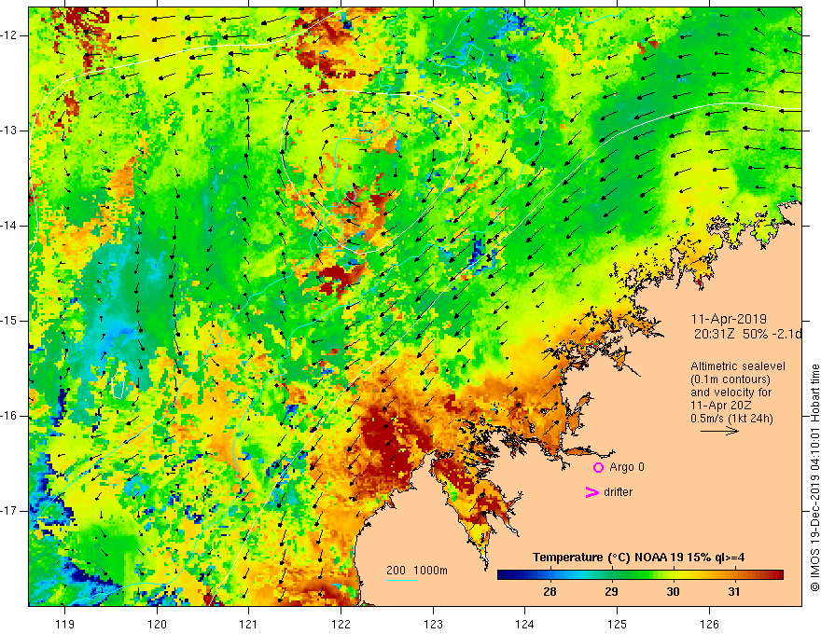
Task: Click the '11-Apr-2019' date text
Action: [729, 319]
